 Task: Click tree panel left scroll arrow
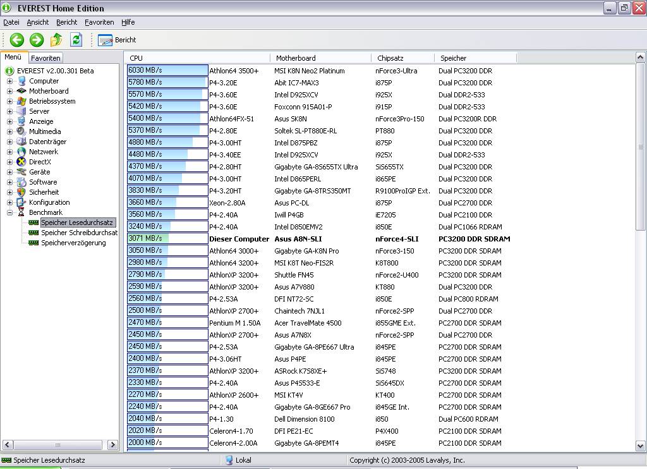point(8,444)
